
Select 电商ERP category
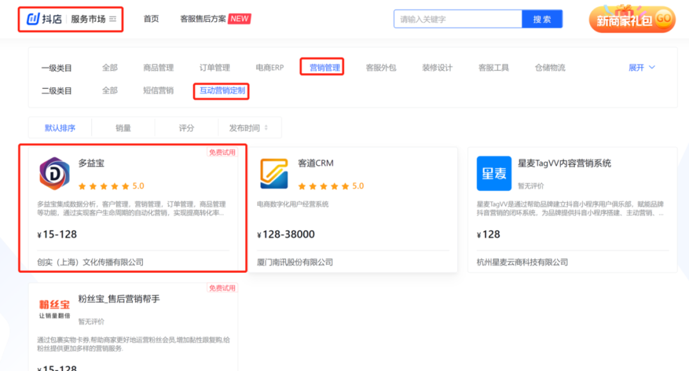(x=270, y=68)
